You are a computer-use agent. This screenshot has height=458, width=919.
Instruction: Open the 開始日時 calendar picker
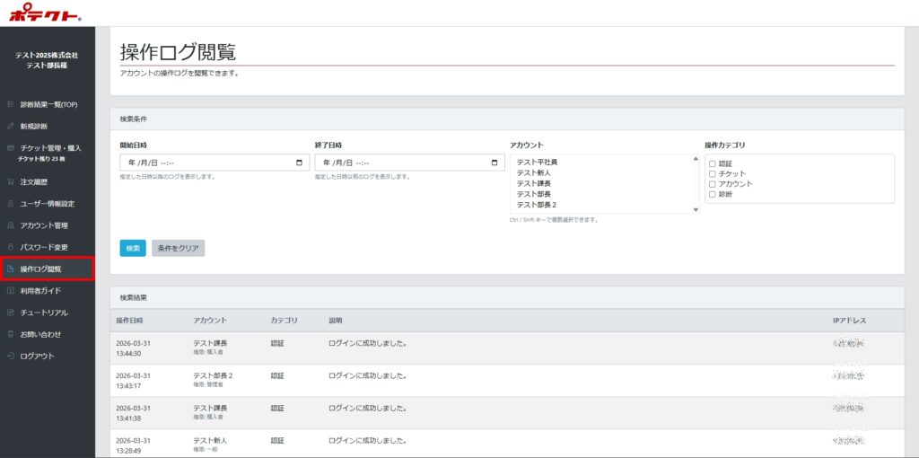tap(299, 163)
